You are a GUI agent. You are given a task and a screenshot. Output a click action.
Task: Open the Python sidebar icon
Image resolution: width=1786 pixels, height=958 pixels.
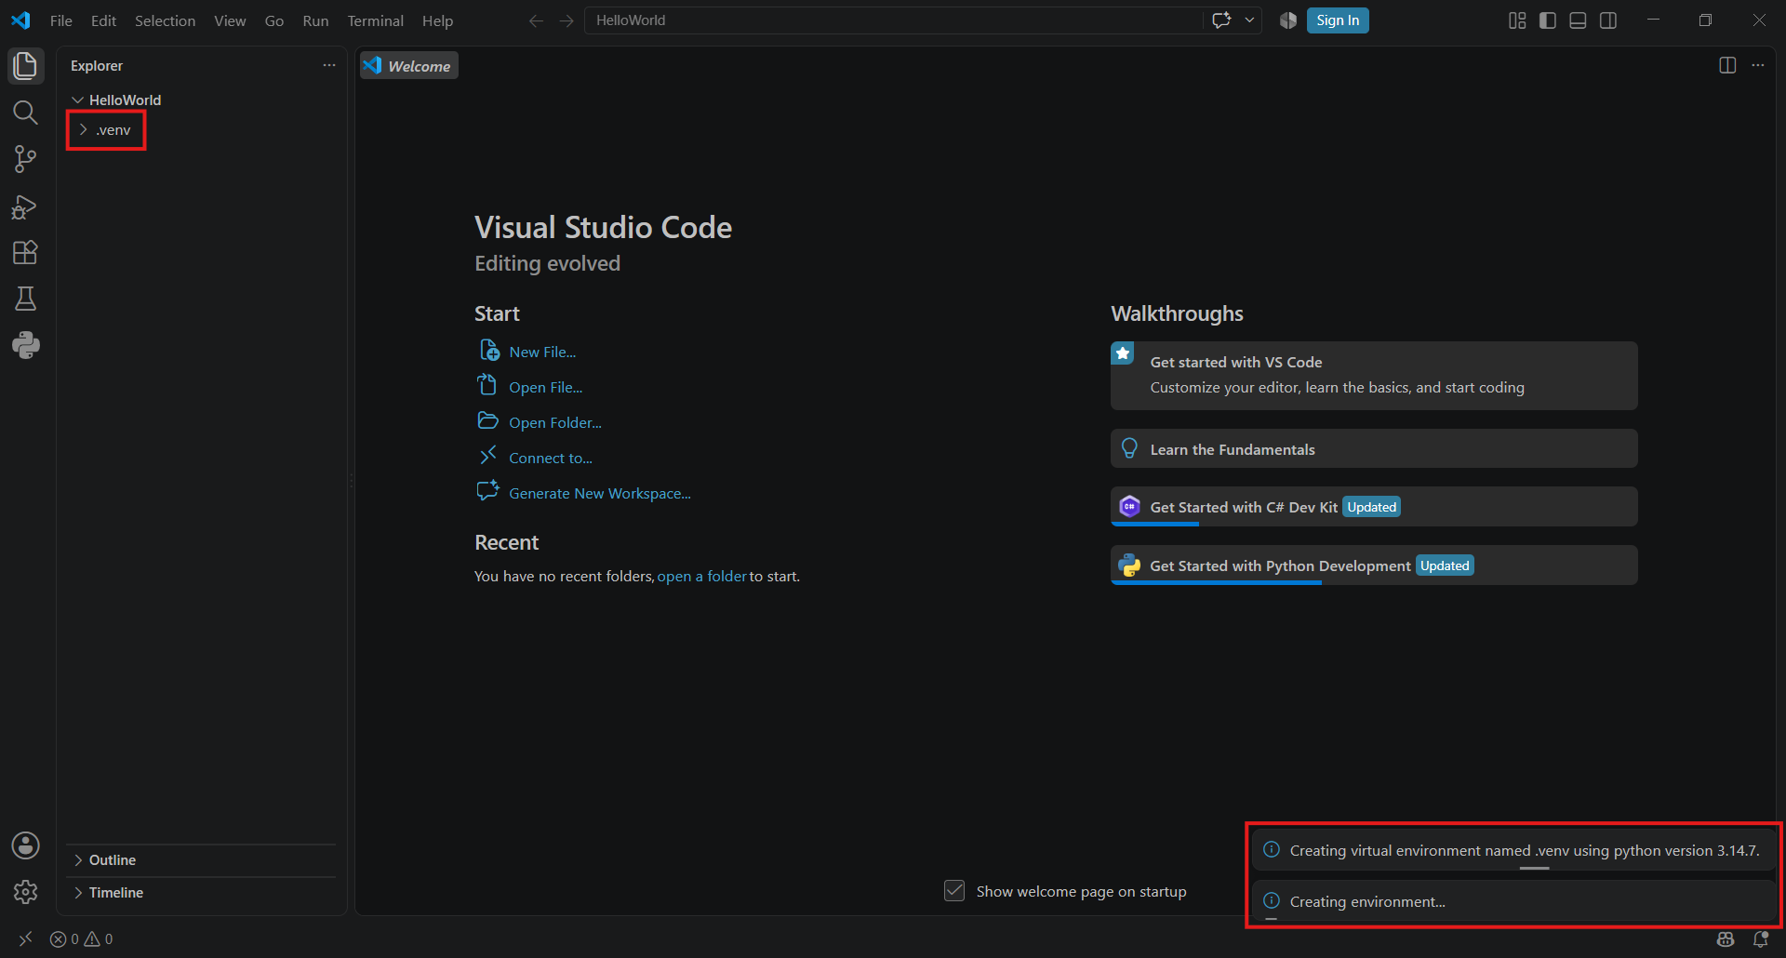(x=25, y=345)
